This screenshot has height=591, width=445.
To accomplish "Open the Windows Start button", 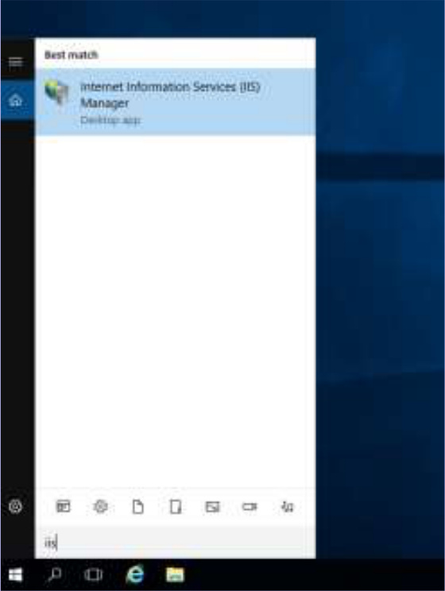I will (15, 575).
